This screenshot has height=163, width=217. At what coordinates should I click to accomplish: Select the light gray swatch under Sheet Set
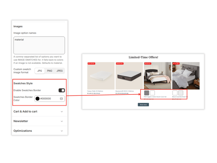click(x=181, y=93)
